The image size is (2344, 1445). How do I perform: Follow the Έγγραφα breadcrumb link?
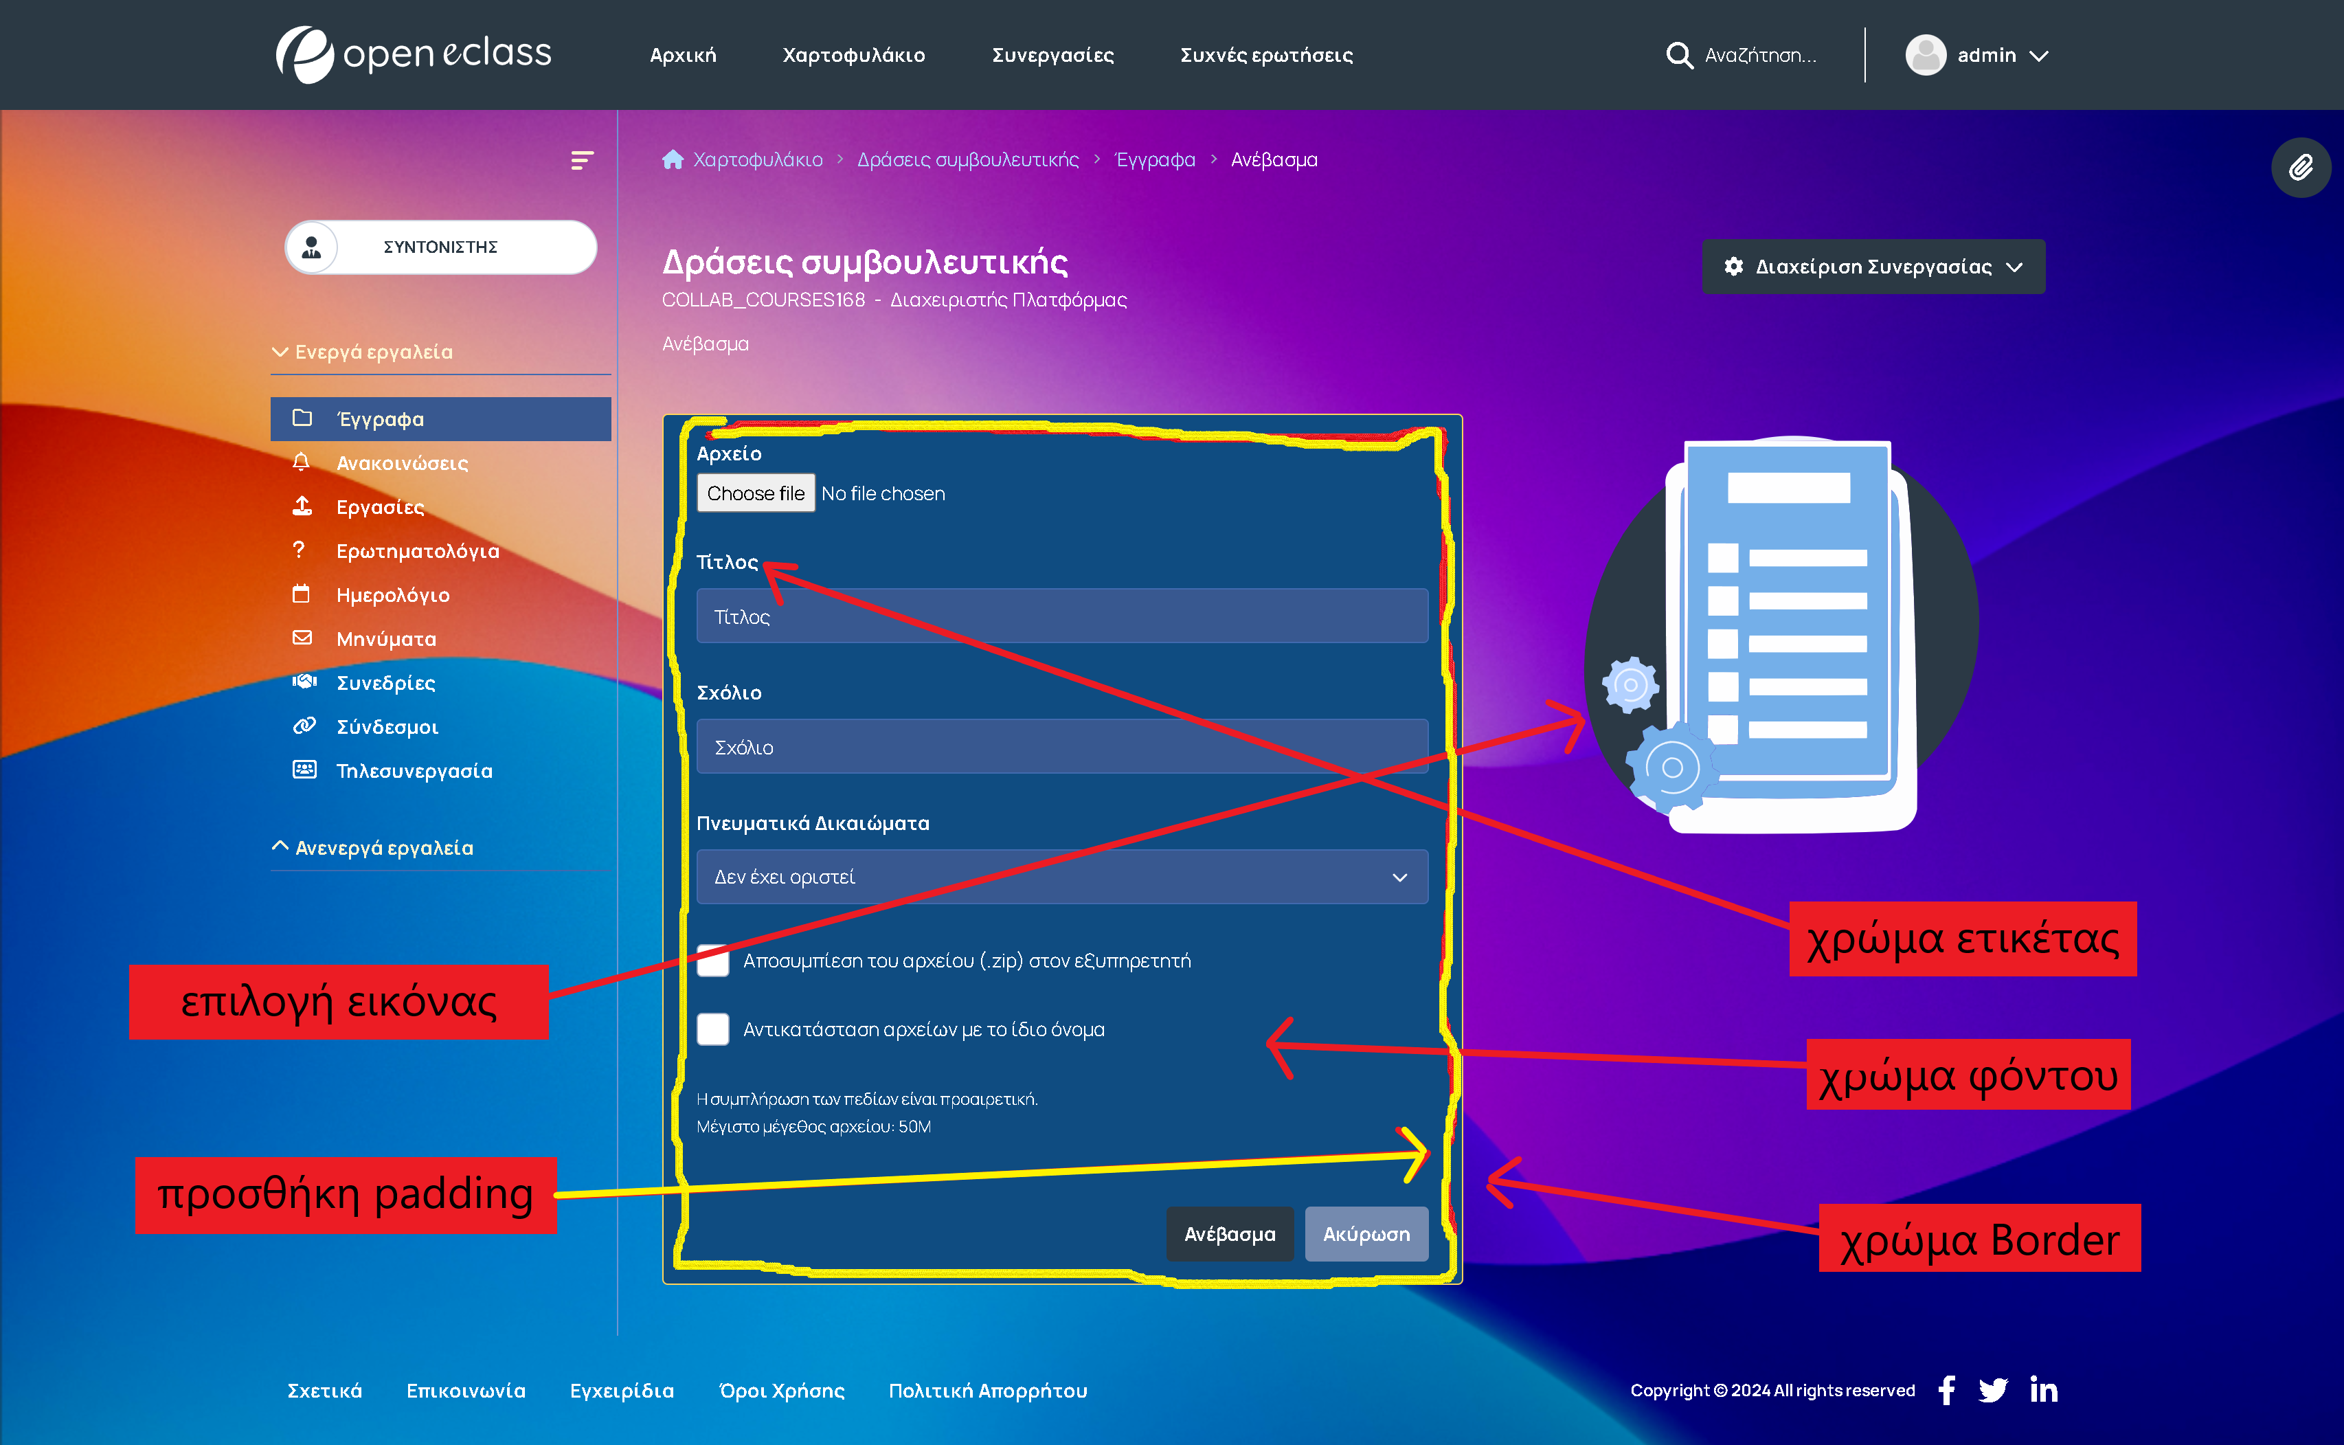[x=1156, y=159]
